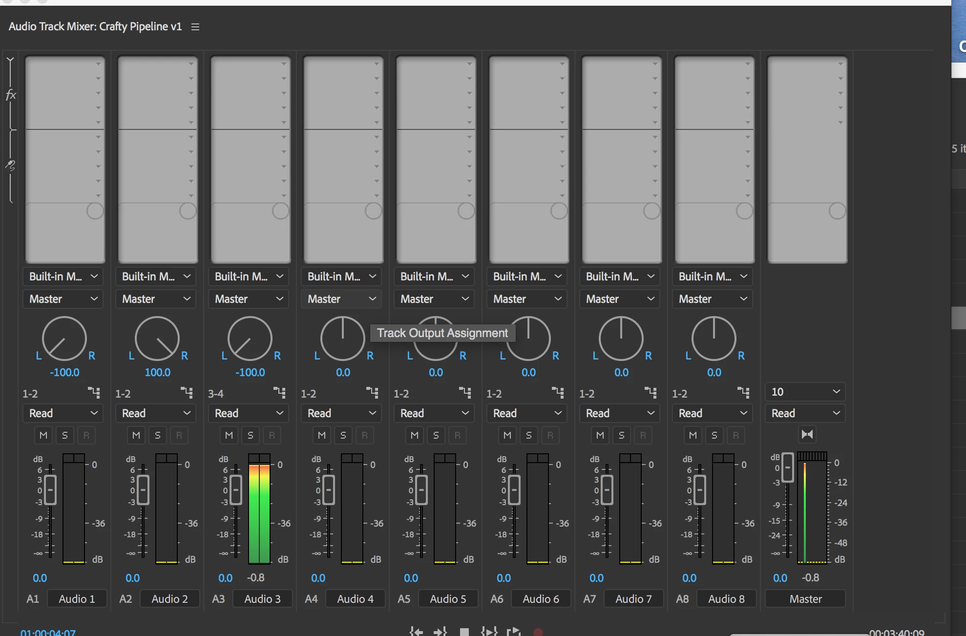
Task: Click the Audio 2 pan knob
Action: point(157,339)
